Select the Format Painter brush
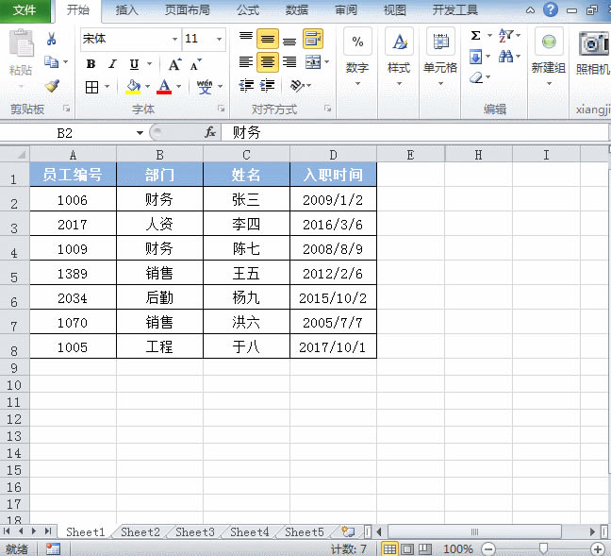Viewport: 611px width, 556px height. 52,86
